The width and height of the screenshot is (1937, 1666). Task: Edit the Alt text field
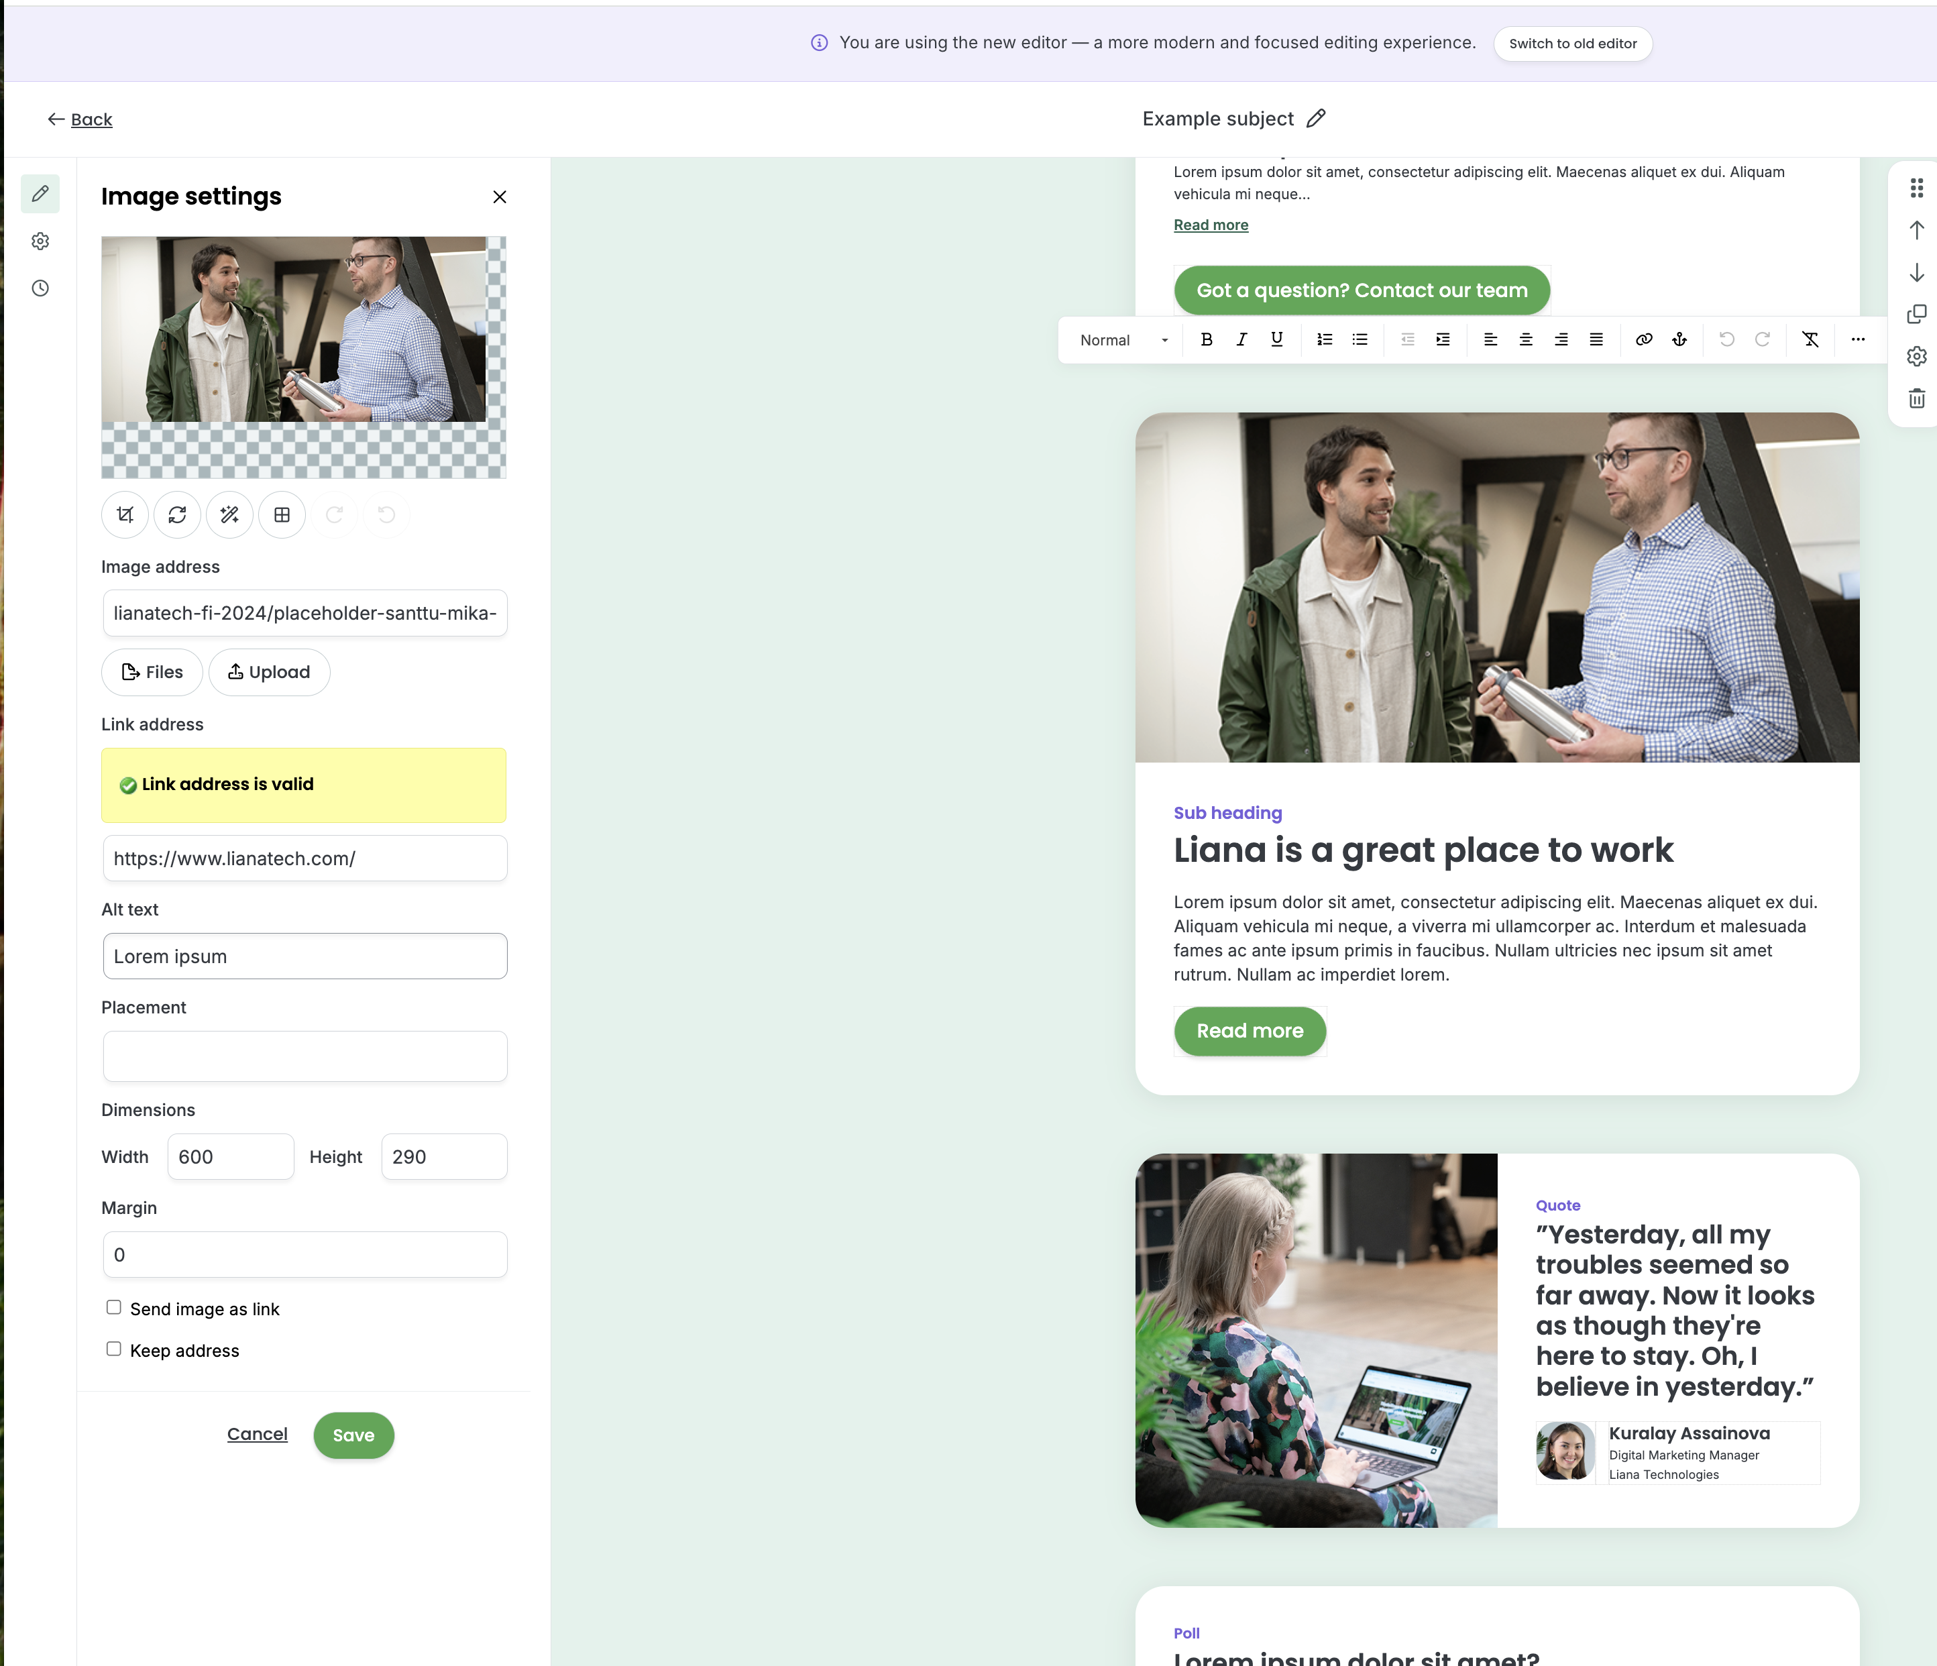pyautogui.click(x=305, y=956)
